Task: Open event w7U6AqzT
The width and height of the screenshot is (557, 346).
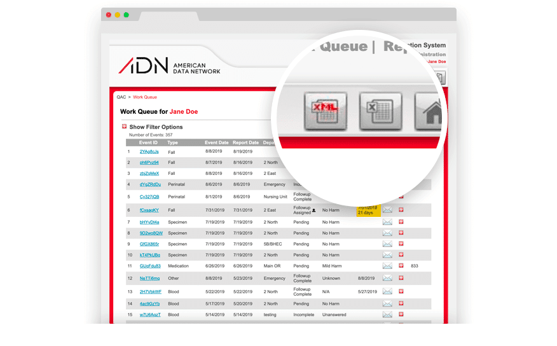Action: click(x=150, y=315)
